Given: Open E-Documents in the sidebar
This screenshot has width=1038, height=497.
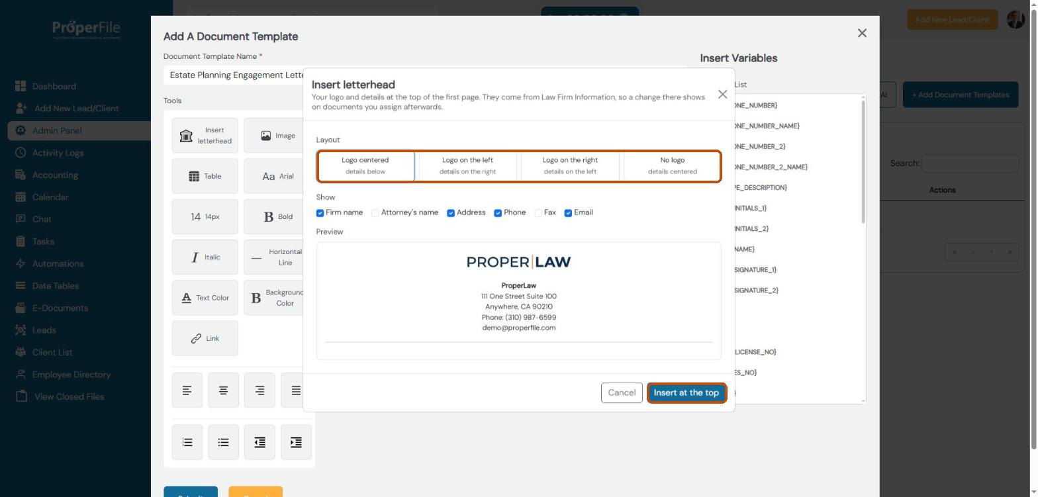Looking at the screenshot, I should 60,308.
